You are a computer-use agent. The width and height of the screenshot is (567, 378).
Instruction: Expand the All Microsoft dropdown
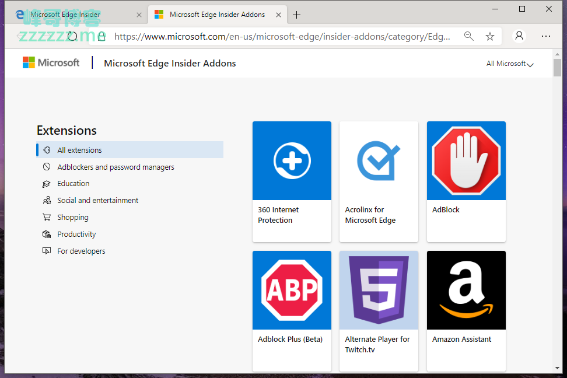coord(510,64)
